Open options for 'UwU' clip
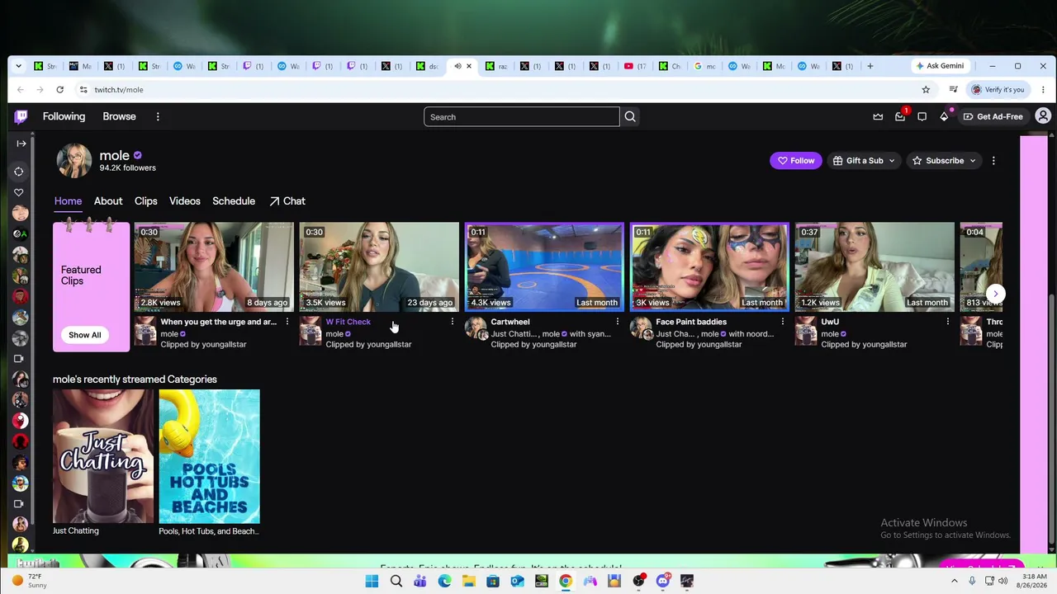Viewport: 1057px width, 594px height. [947, 322]
